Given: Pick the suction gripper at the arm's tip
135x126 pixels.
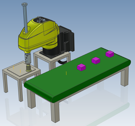Looking at the screenshot, I should [x=28, y=68].
